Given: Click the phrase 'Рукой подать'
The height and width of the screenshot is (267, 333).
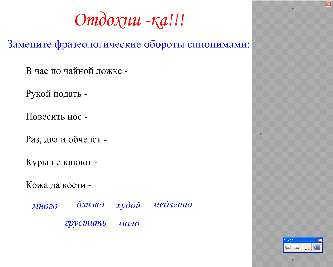Looking at the screenshot, I should coord(54,94).
